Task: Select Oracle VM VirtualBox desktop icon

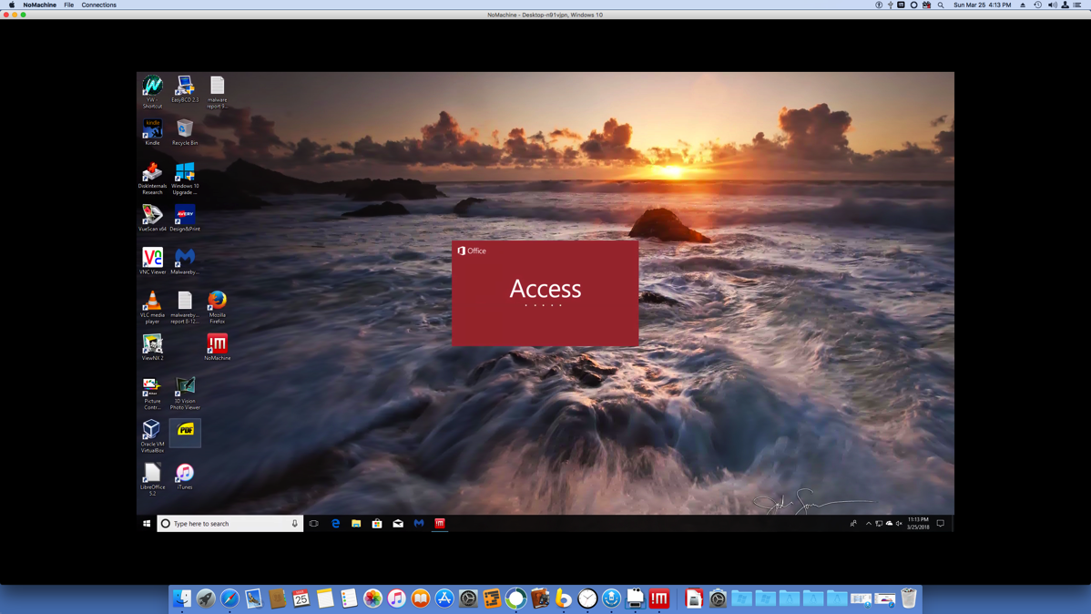Action: click(x=152, y=436)
